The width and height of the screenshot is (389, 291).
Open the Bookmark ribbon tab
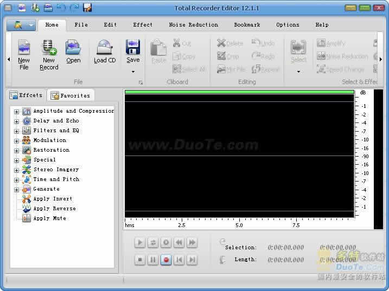[247, 25]
